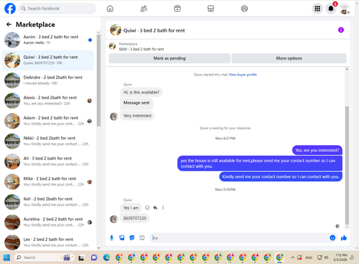This screenshot has width=359, height=264.
Task: Open Alexis 2 bed 2bath conversation
Action: tap(48, 101)
